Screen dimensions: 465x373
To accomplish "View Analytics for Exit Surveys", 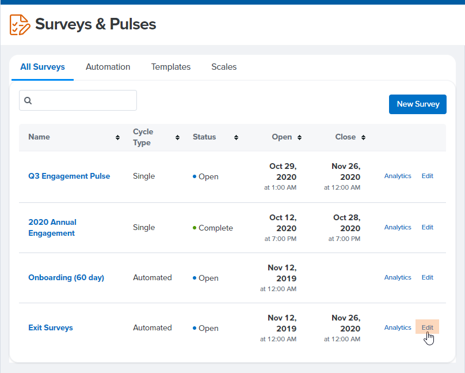I will pos(398,327).
